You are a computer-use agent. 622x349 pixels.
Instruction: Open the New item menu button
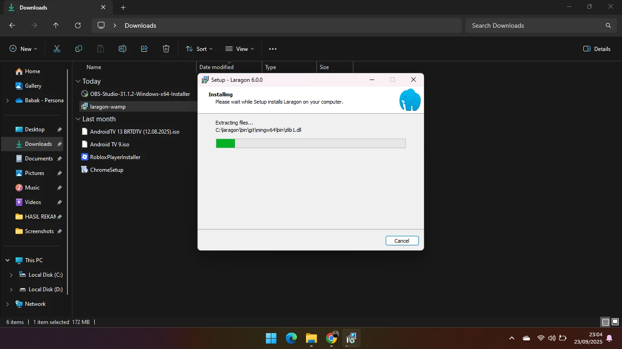tap(23, 49)
